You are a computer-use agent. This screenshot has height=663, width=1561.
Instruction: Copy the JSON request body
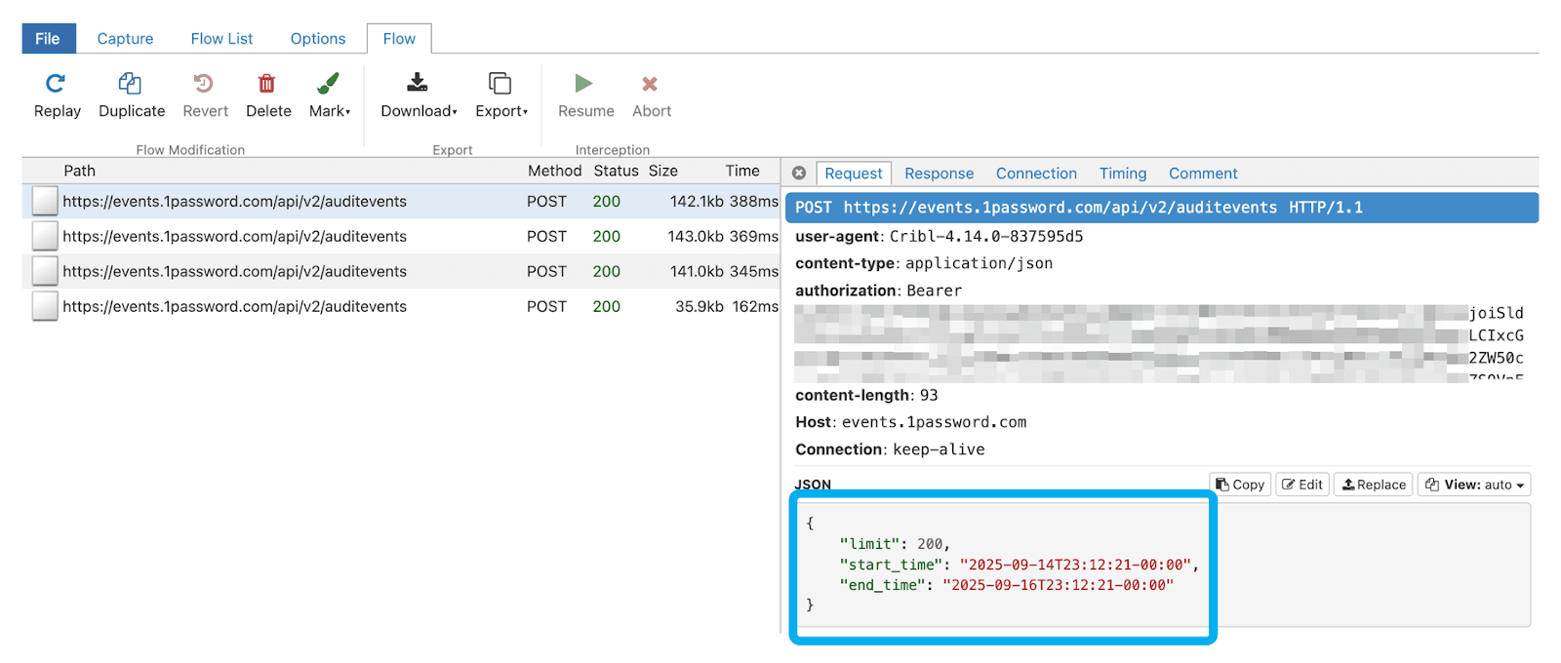tap(1240, 485)
